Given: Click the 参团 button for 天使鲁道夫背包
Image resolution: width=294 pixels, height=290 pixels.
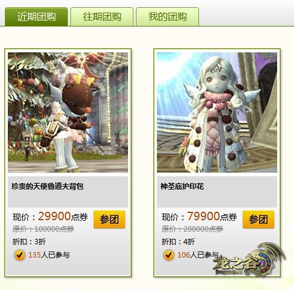Looking at the screenshot, I should coord(109,220).
